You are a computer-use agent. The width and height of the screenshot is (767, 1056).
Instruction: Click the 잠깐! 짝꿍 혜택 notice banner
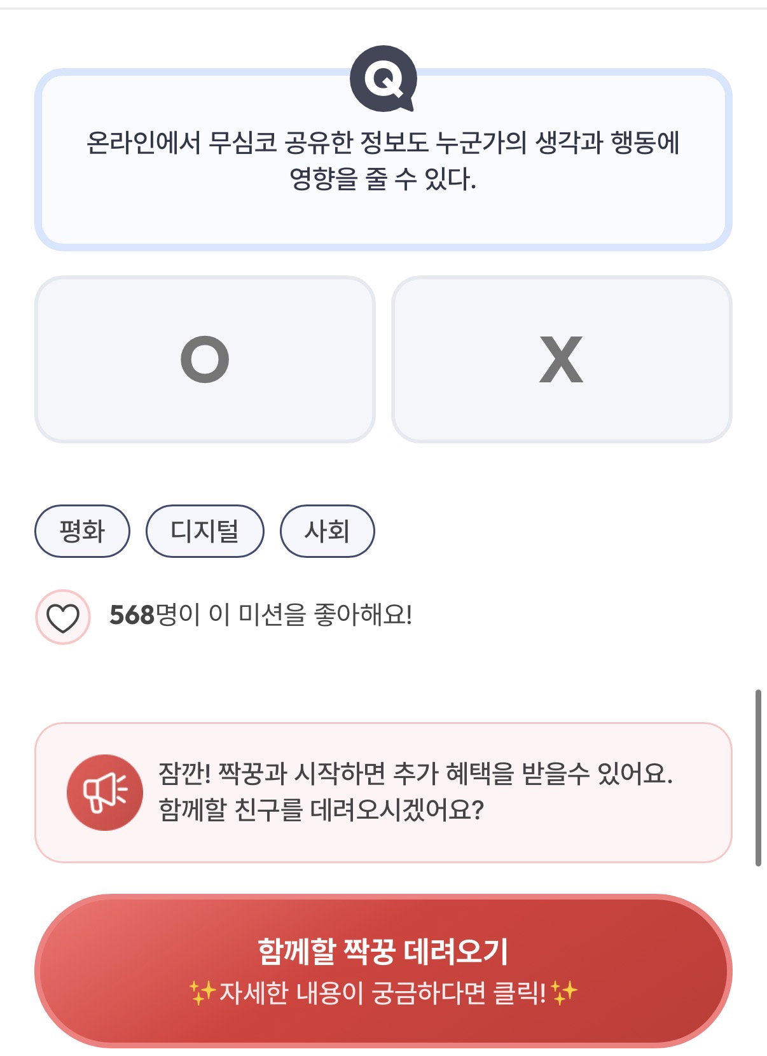tap(383, 793)
